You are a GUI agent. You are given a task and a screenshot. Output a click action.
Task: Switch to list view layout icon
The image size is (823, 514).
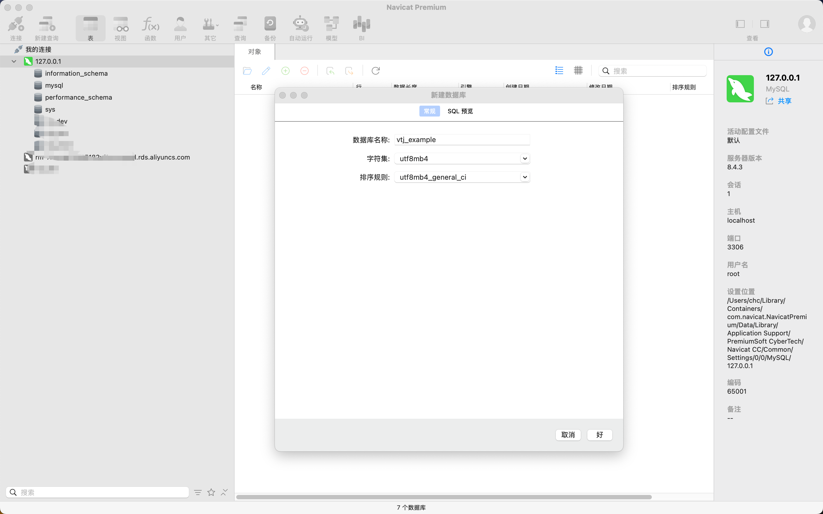559,71
